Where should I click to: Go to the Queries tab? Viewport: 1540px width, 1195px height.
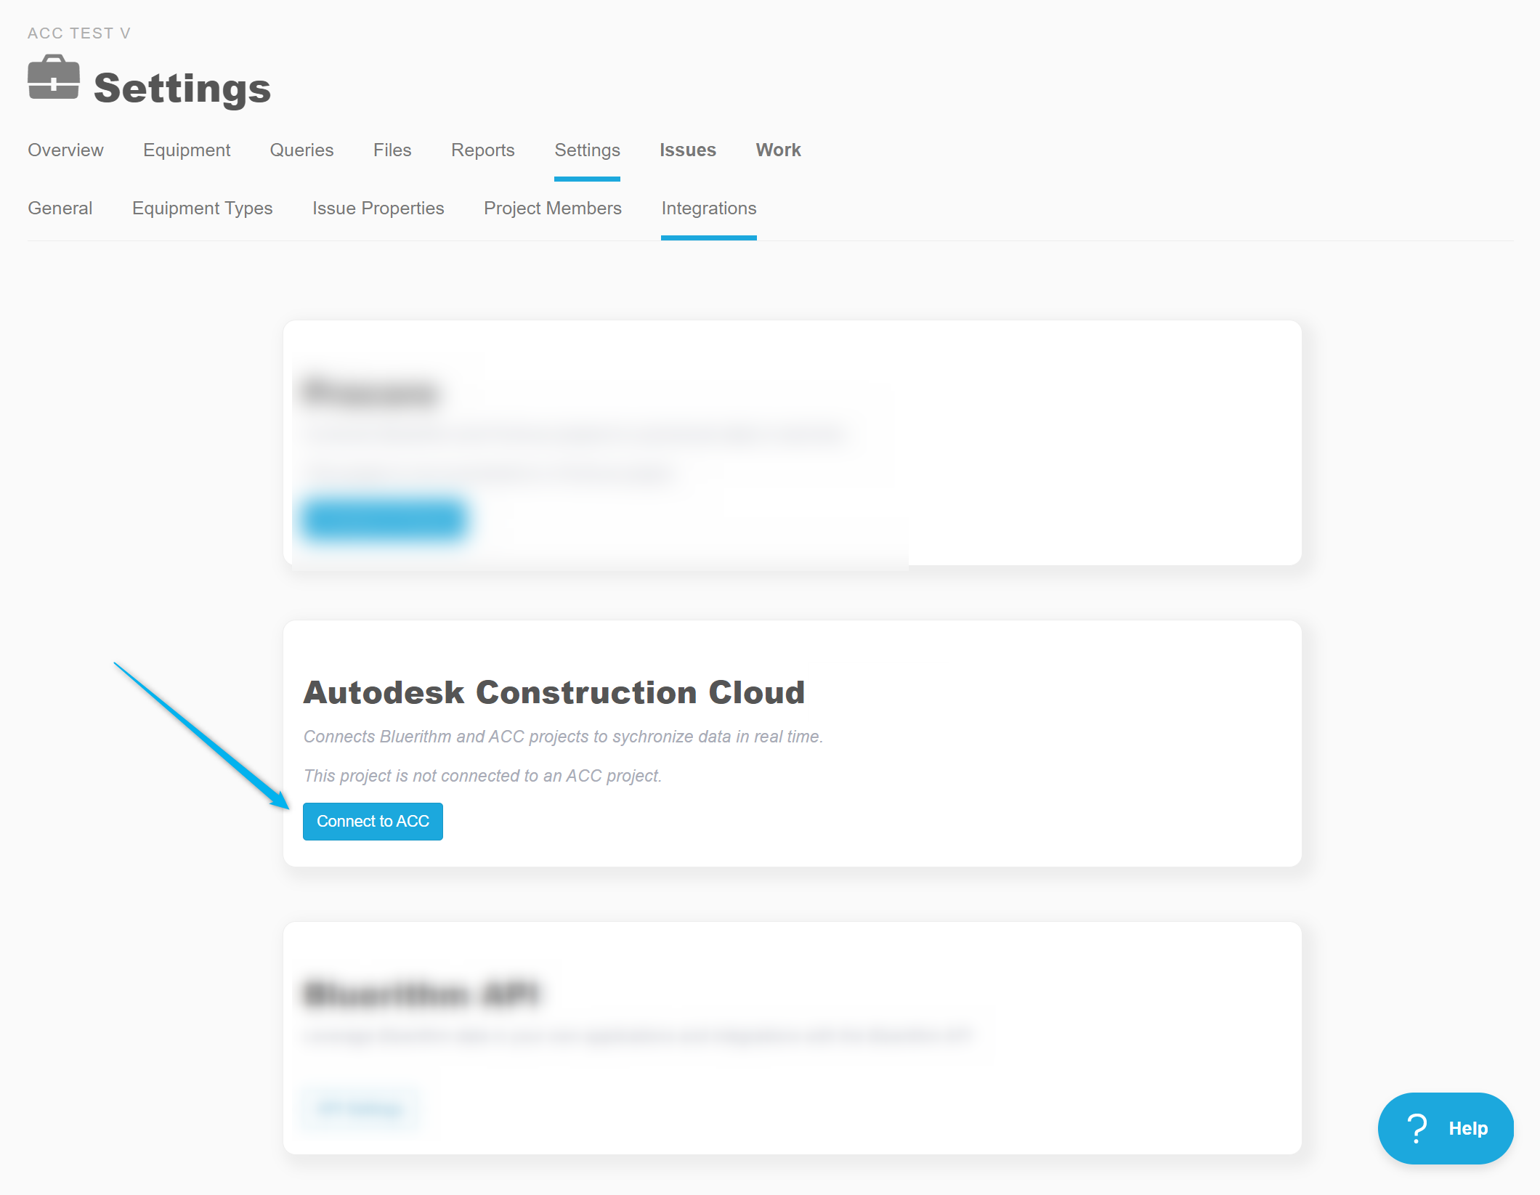tap(301, 150)
